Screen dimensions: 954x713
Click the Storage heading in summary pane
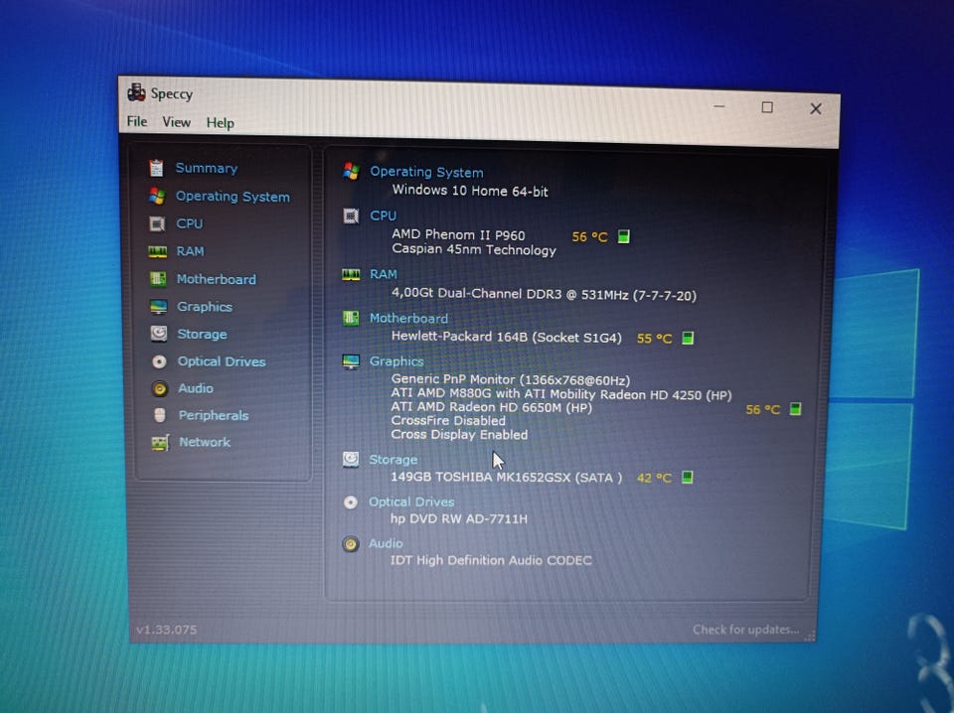tap(394, 460)
